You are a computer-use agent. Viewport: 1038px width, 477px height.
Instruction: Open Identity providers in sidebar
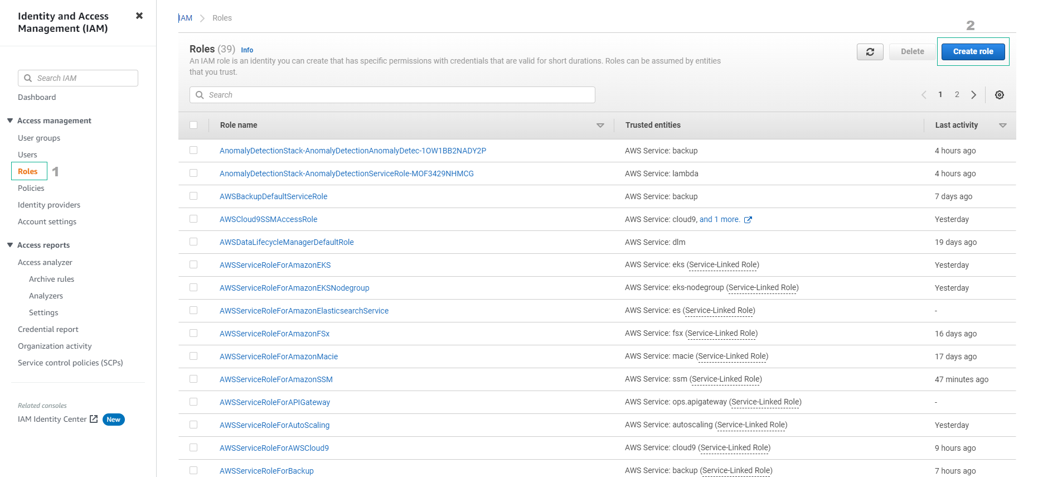click(49, 205)
